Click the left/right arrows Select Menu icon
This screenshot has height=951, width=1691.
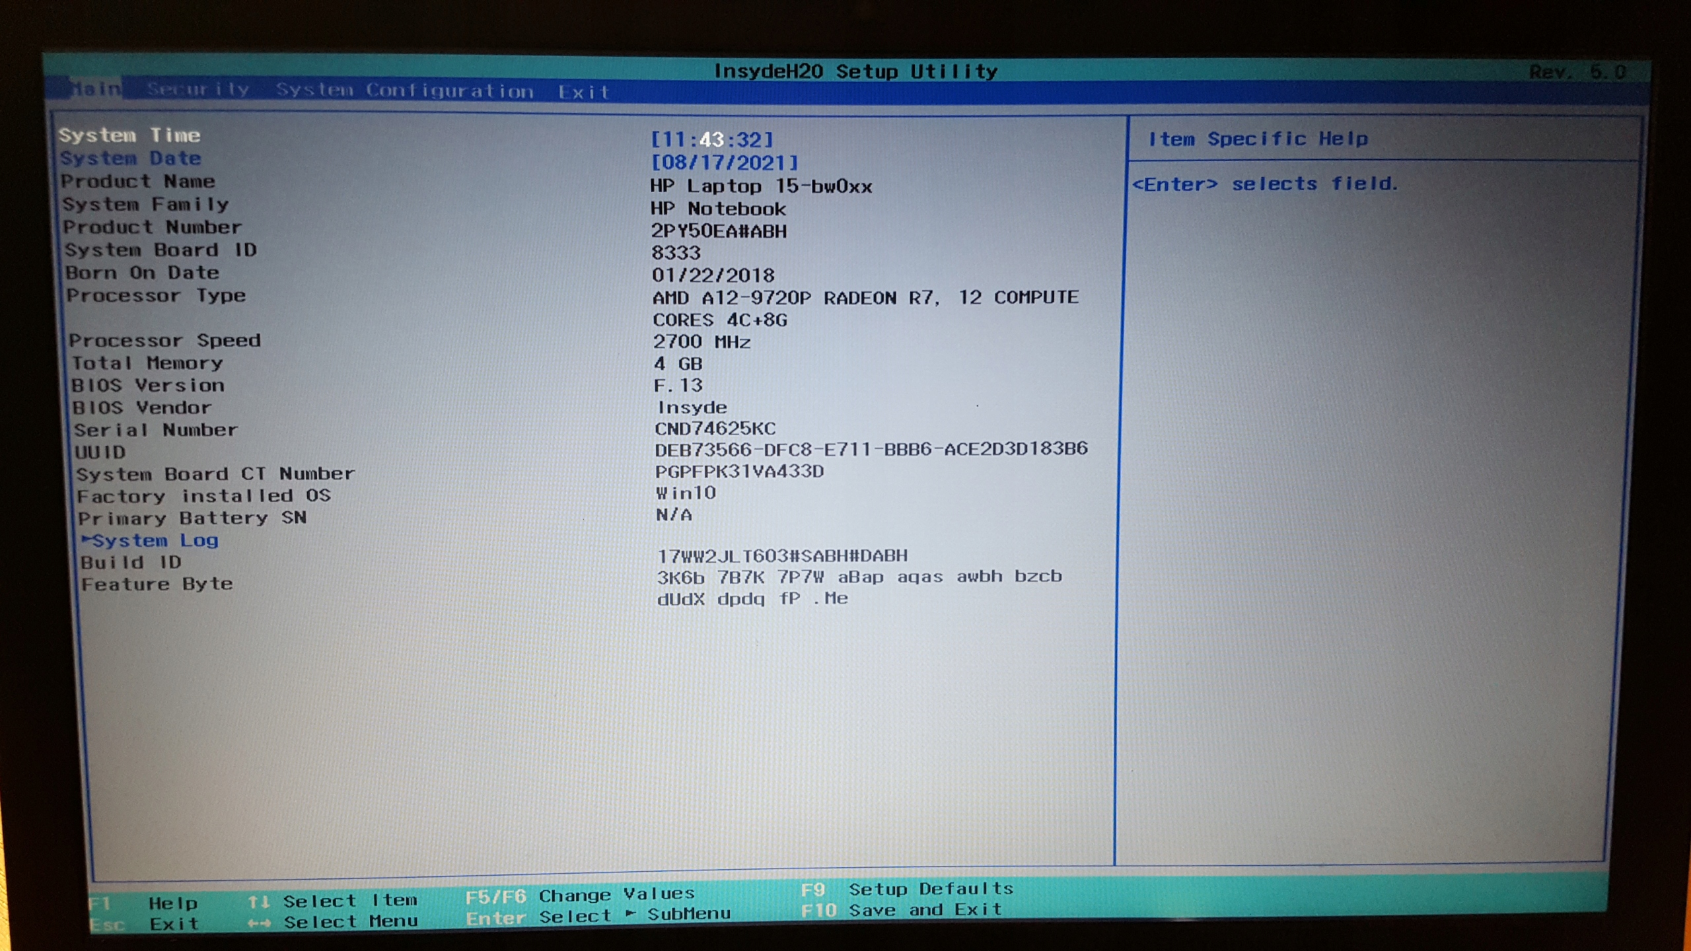(259, 923)
